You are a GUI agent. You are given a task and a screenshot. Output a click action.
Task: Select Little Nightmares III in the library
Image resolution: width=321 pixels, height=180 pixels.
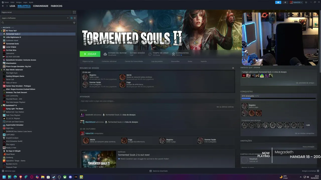point(13,37)
